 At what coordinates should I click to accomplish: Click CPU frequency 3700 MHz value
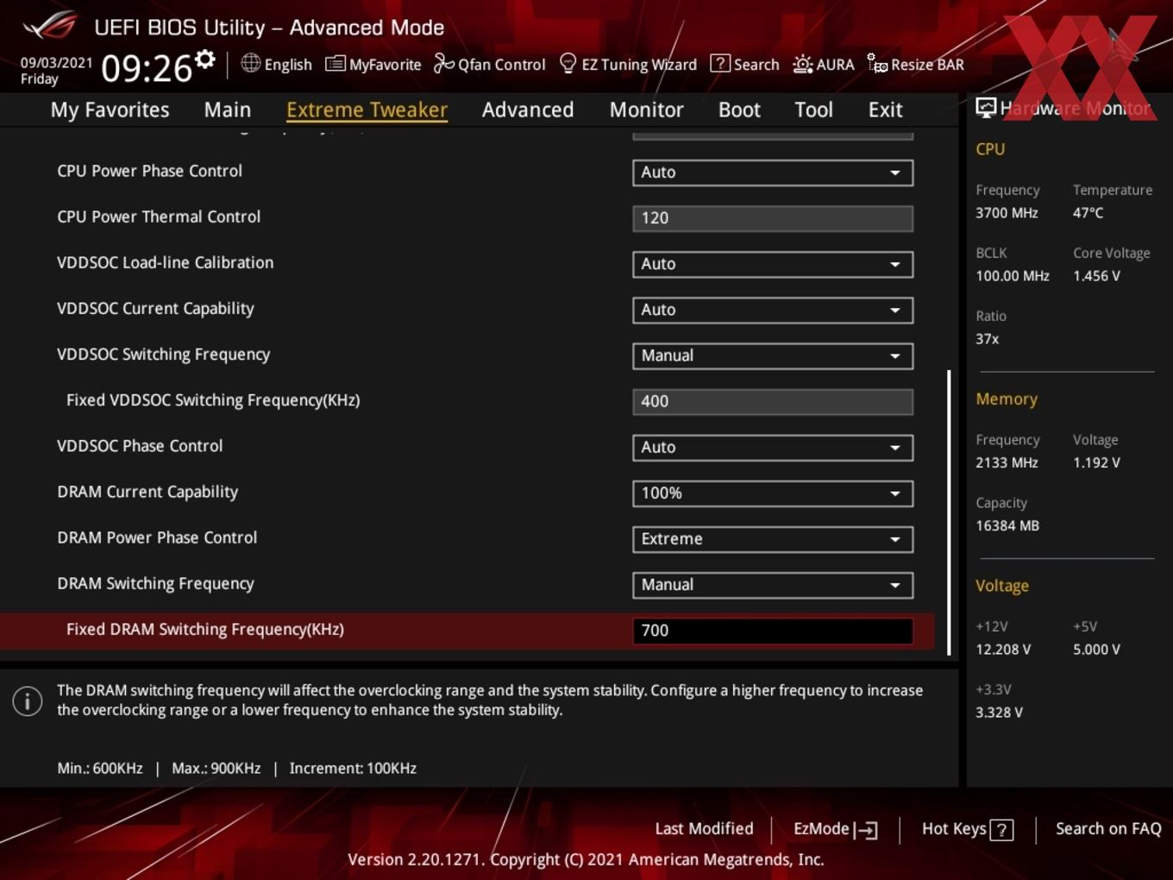[1007, 212]
